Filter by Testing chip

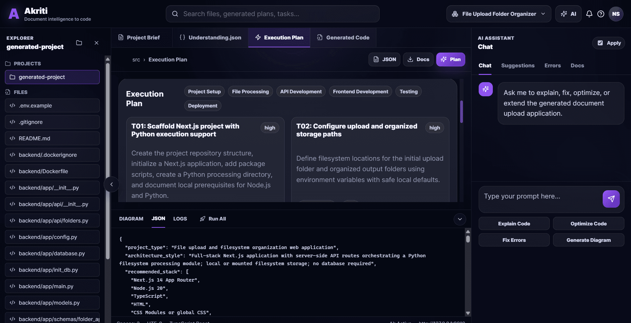(409, 92)
